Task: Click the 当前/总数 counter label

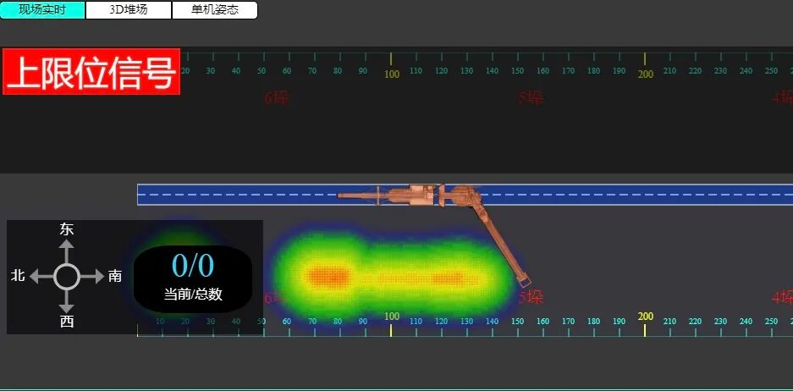Action: click(193, 295)
